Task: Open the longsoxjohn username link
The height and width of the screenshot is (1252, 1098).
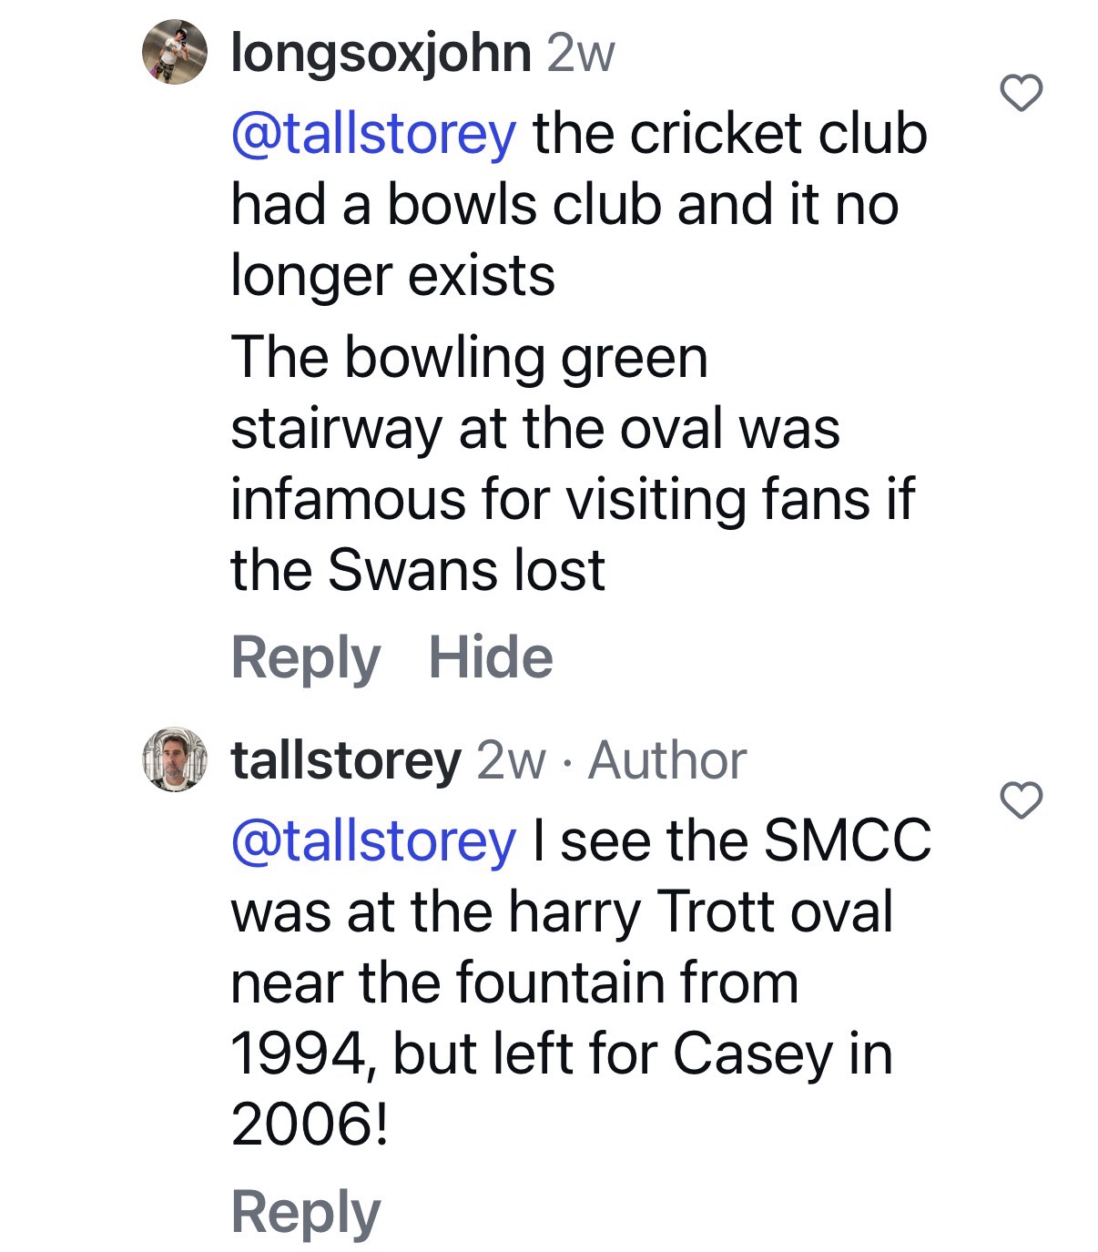Action: pyautogui.click(x=381, y=53)
